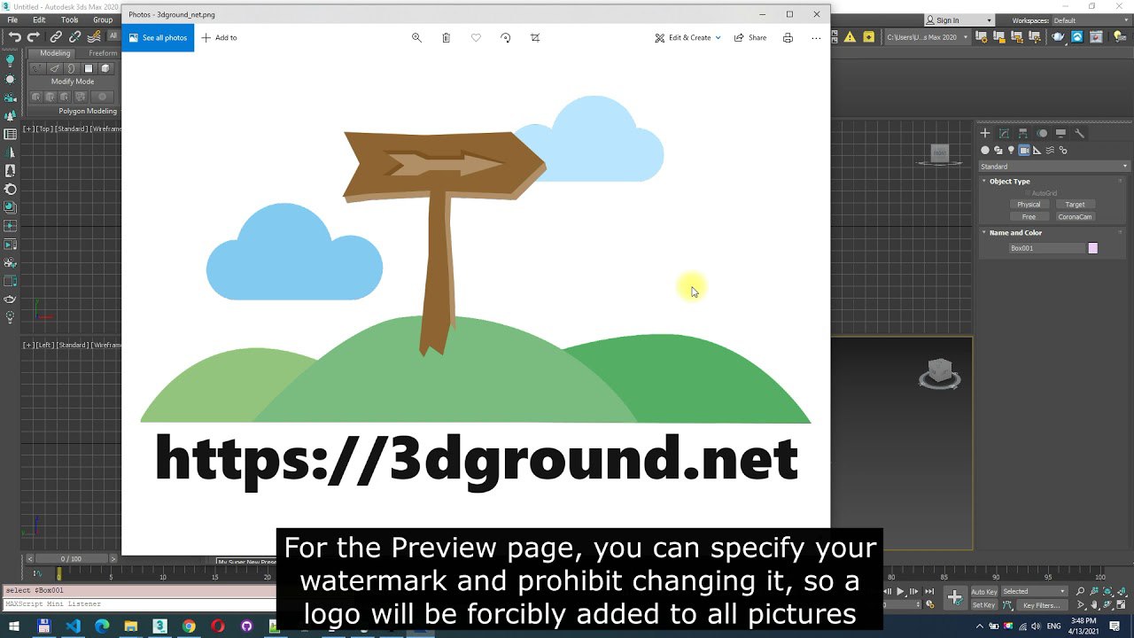
Task: Click the Select and Link chain icon
Action: coord(56,36)
